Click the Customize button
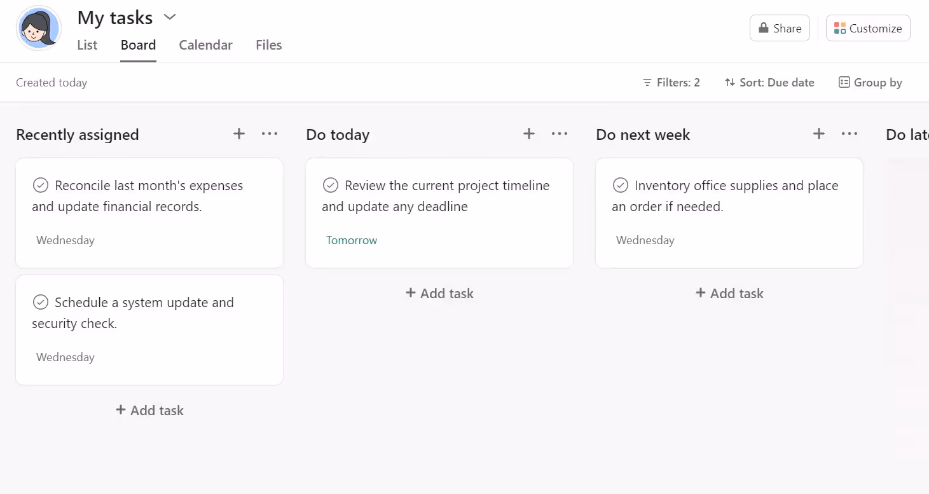This screenshot has height=494, width=929. pyautogui.click(x=867, y=28)
